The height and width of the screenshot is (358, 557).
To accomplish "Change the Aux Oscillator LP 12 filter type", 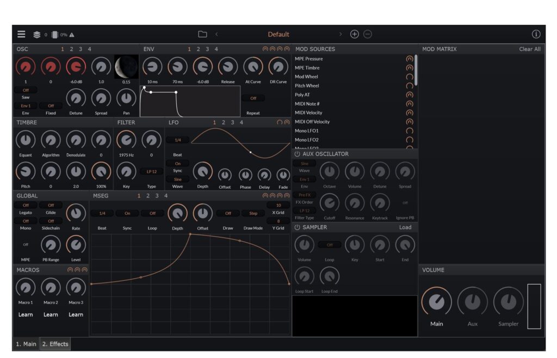I will [304, 211].
